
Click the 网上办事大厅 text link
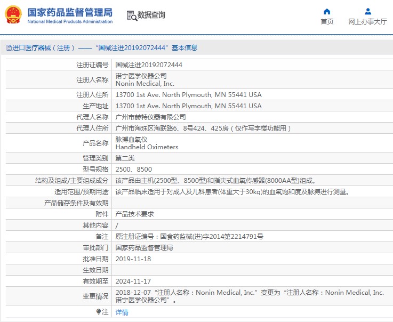(x=367, y=21)
